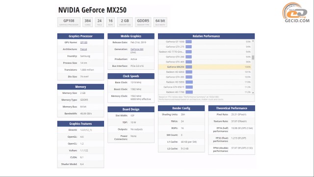Click the Mobile Graphics section header

[x=131, y=36]
